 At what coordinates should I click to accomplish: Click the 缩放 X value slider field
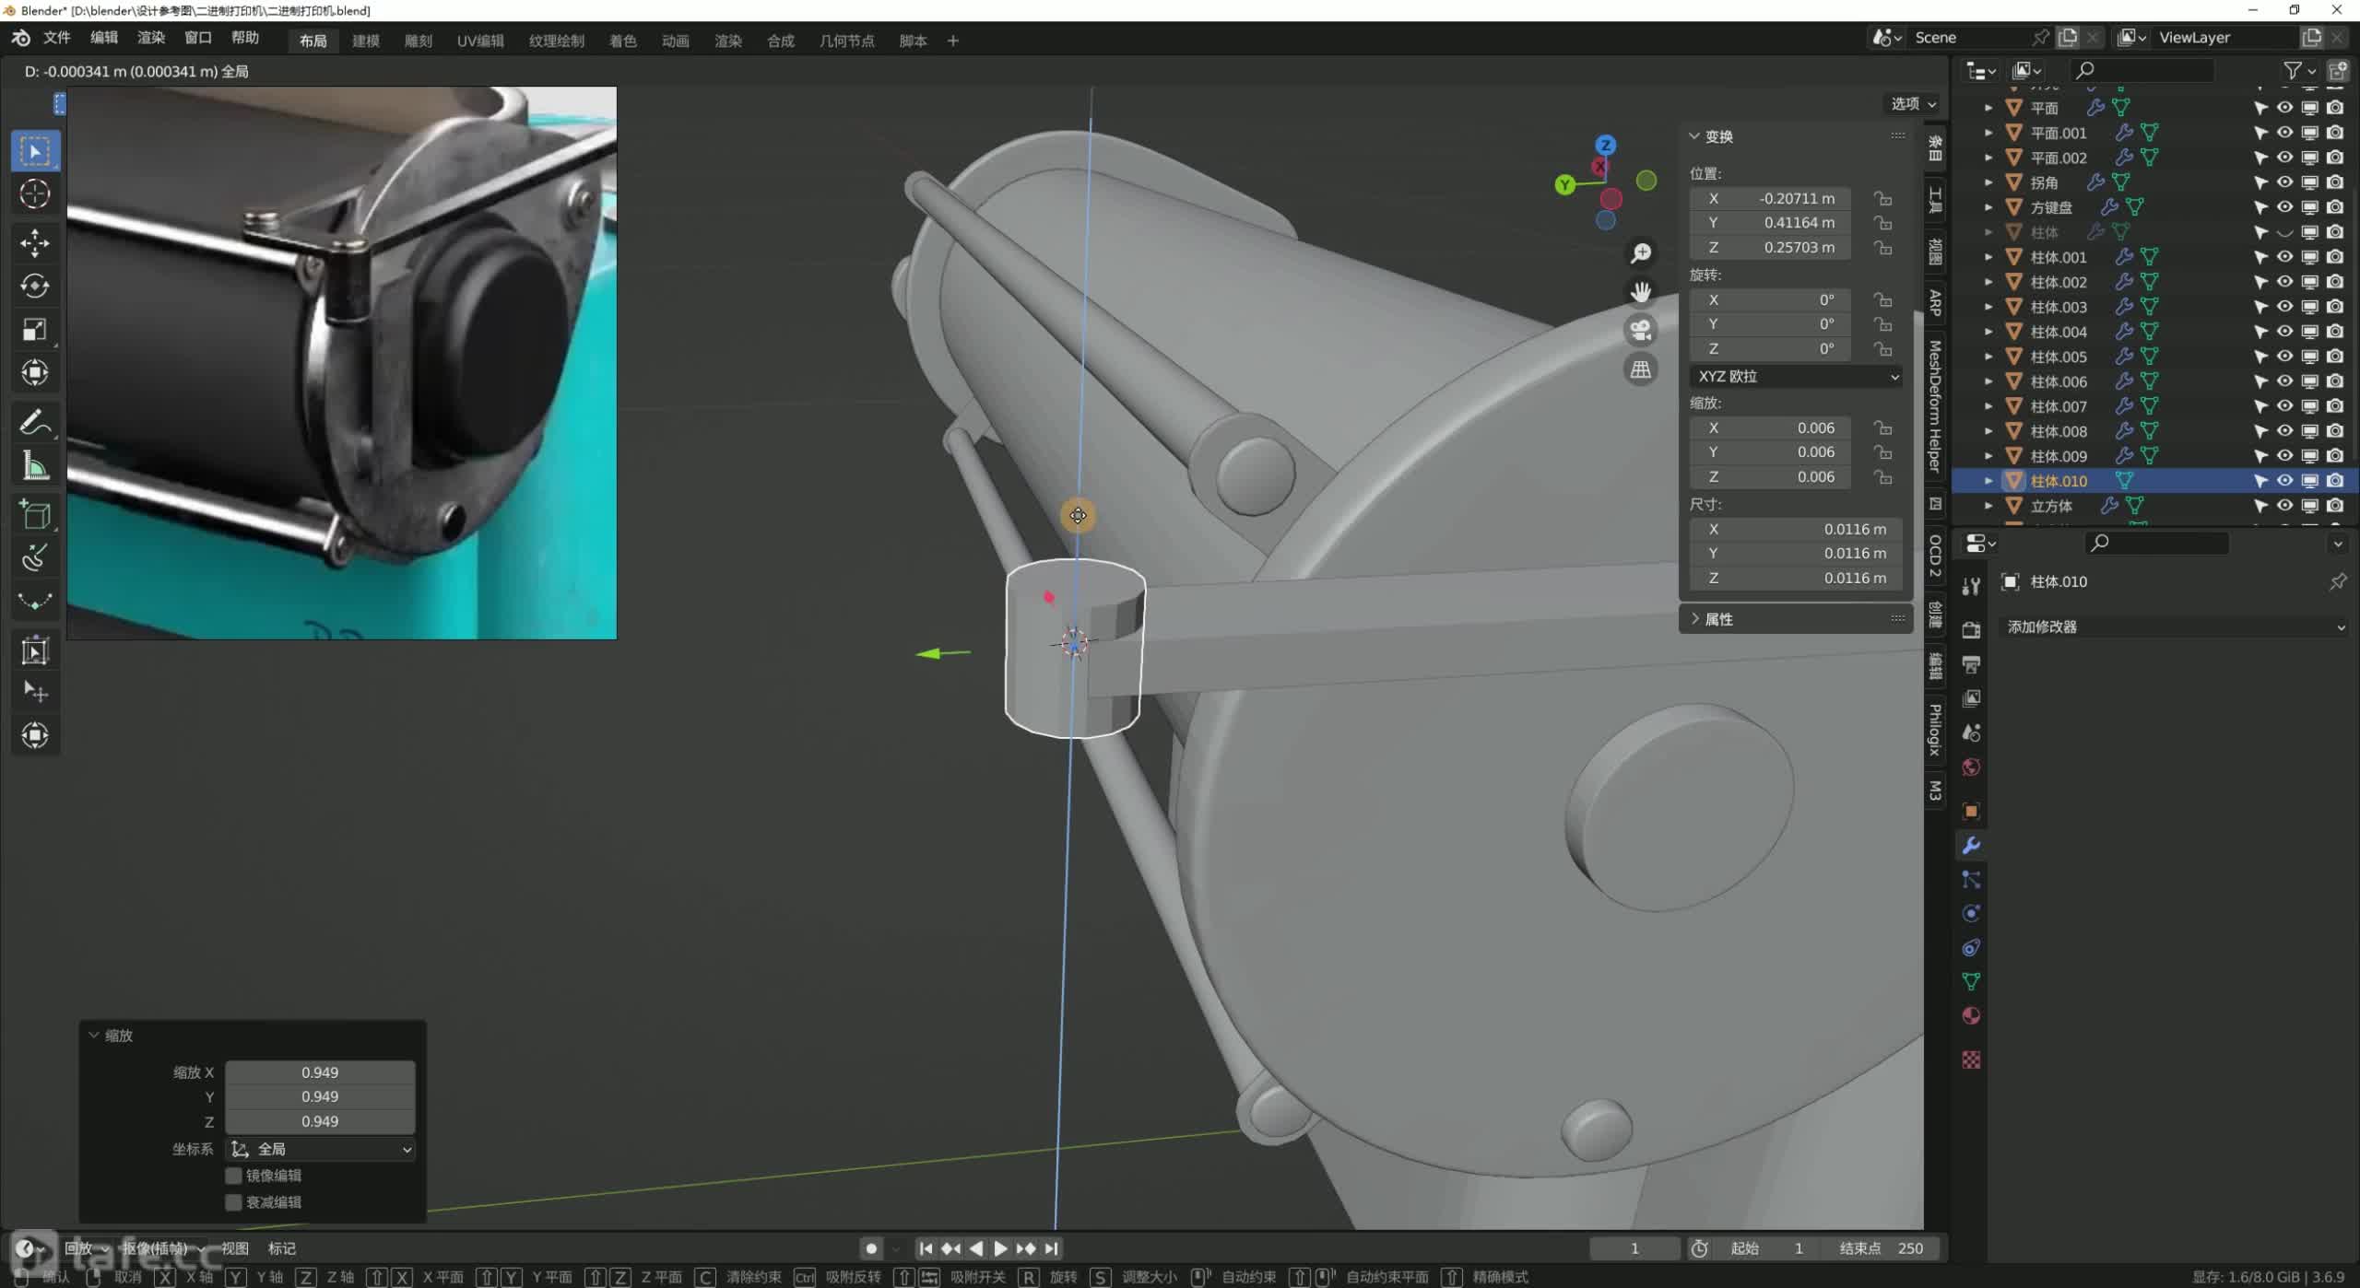pos(320,1072)
